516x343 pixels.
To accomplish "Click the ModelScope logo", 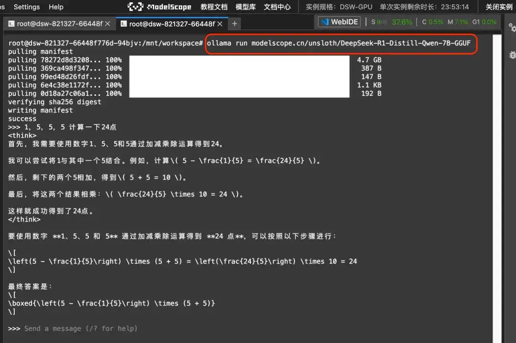I will point(159,7).
